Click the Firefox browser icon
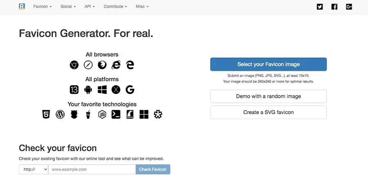This screenshot has width=368, height=190. 102,65
